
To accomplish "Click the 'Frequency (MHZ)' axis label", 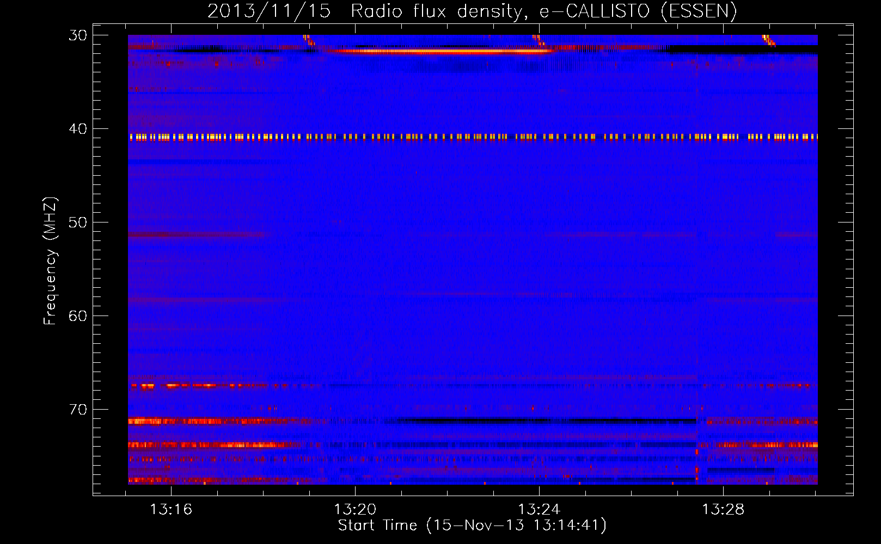I will (x=50, y=261).
